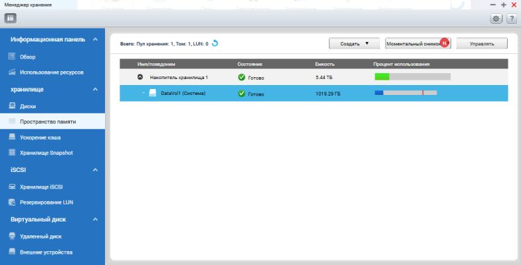This screenshot has width=521, height=265.
Task: Toggle the sidebar panel layout icon
Action: click(11, 18)
